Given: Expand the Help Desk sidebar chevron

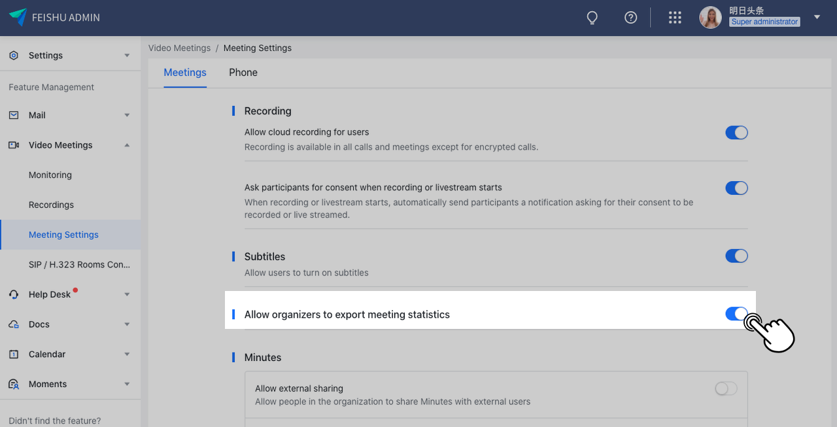Looking at the screenshot, I should (127, 294).
